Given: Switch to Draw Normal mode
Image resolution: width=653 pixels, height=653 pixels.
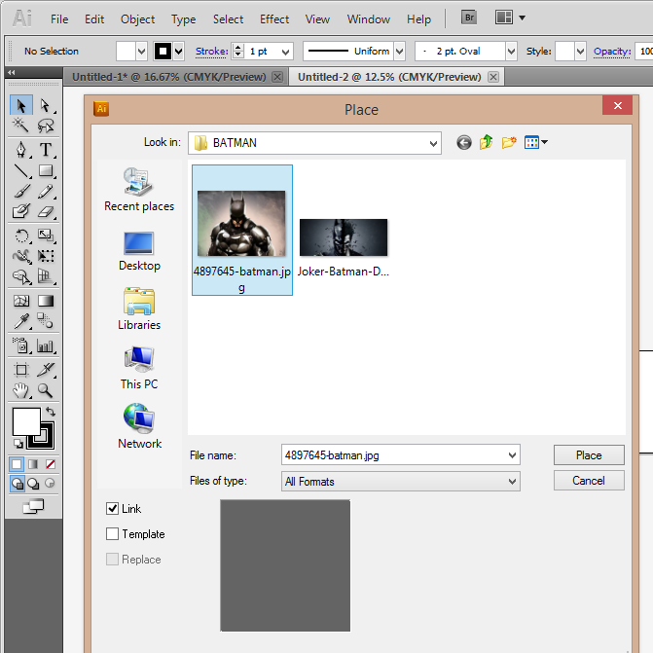Looking at the screenshot, I should [x=18, y=484].
